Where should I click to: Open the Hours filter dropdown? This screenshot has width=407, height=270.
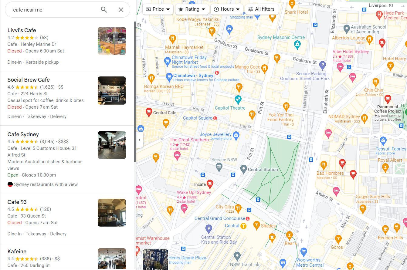(x=227, y=9)
